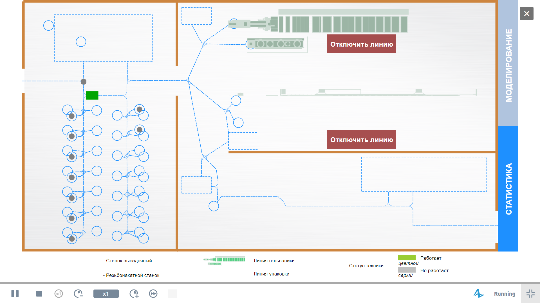The height and width of the screenshot is (303, 540).
Task: Disable the galvanic line near top
Action: click(361, 44)
